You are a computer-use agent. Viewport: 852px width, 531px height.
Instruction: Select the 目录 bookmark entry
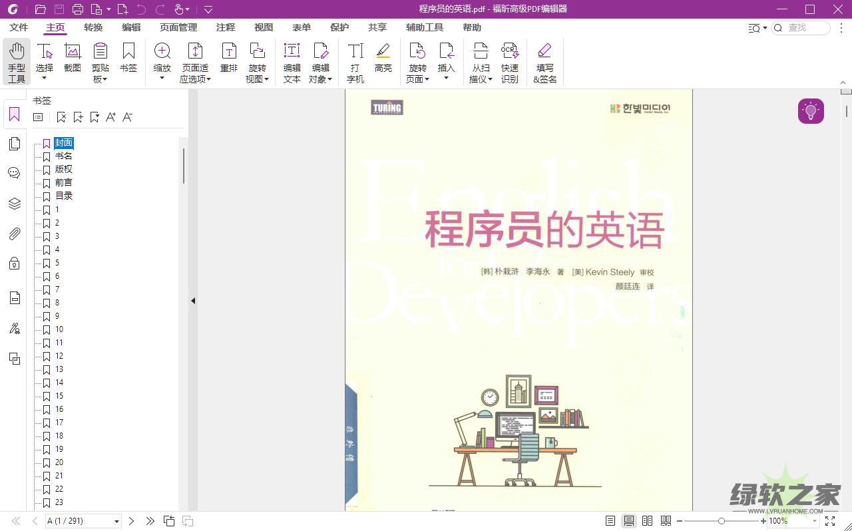[x=64, y=196]
